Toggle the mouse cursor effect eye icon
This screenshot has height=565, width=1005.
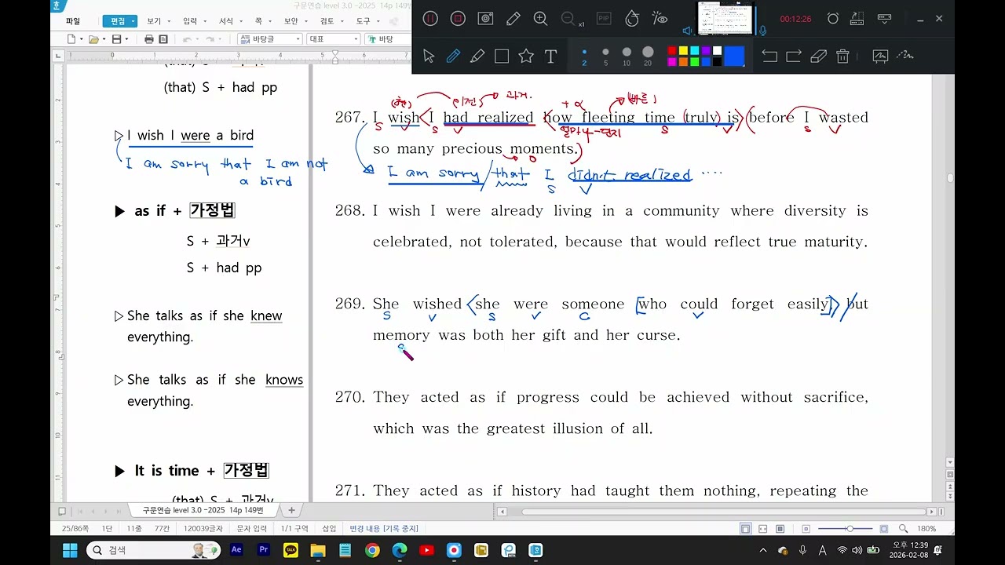tap(660, 18)
